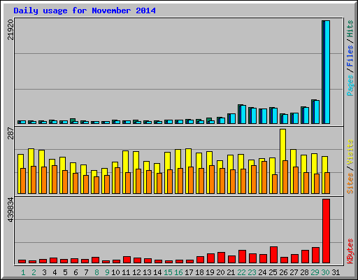Click day 18 on the x-axis
The height and width of the screenshot is (280, 358).
tap(199, 272)
